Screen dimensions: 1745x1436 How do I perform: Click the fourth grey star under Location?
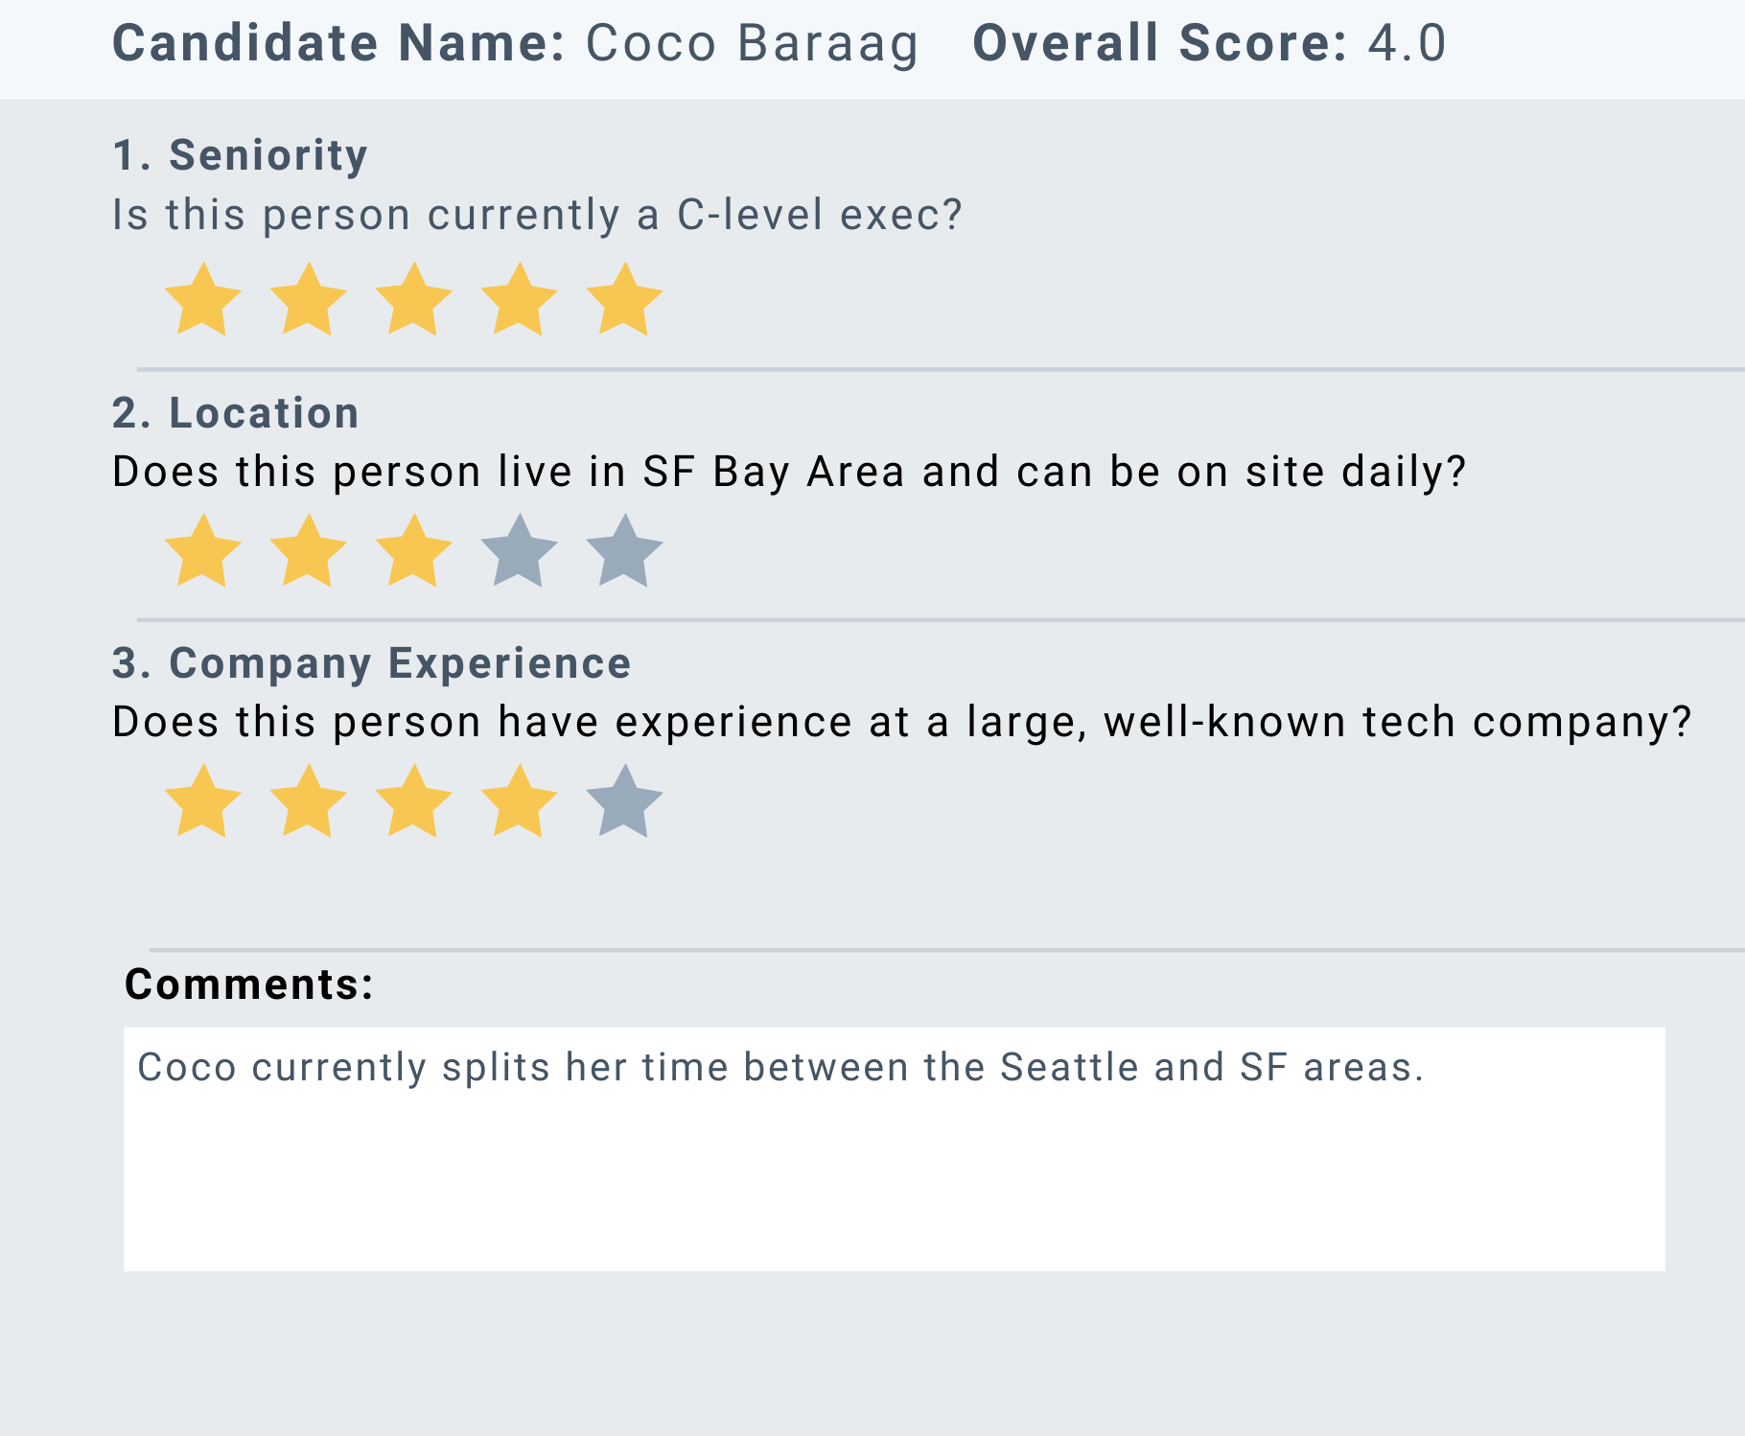click(519, 551)
